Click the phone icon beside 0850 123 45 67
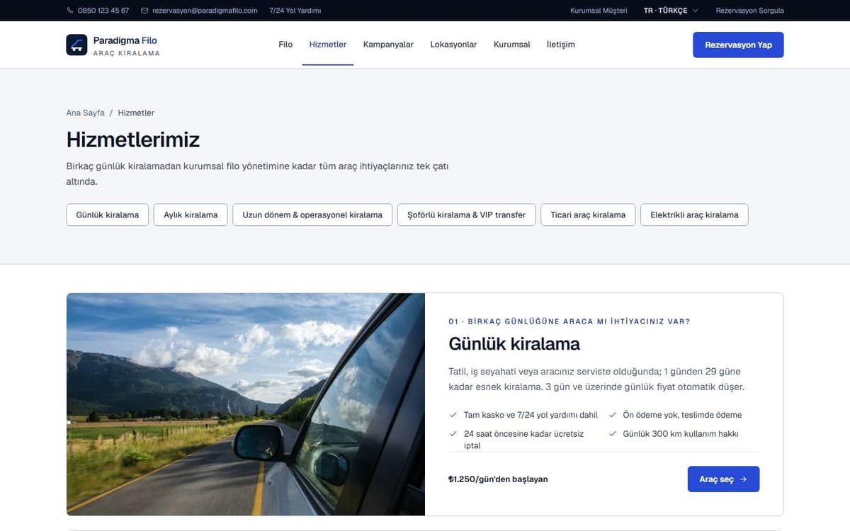 tap(70, 11)
